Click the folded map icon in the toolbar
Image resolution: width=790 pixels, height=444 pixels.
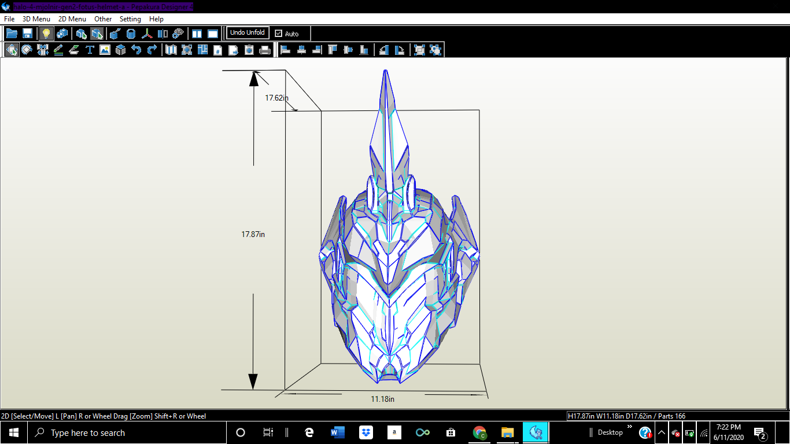pos(171,50)
